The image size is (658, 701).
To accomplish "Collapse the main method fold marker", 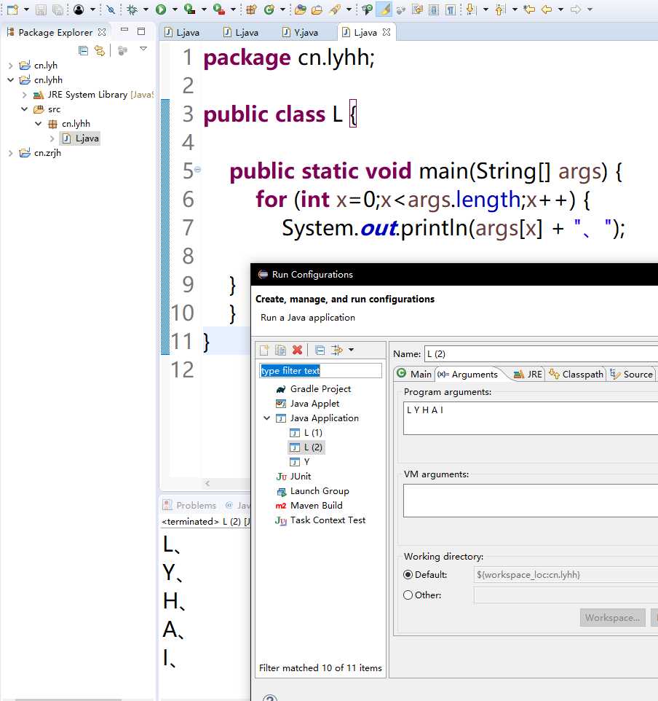I will [197, 170].
